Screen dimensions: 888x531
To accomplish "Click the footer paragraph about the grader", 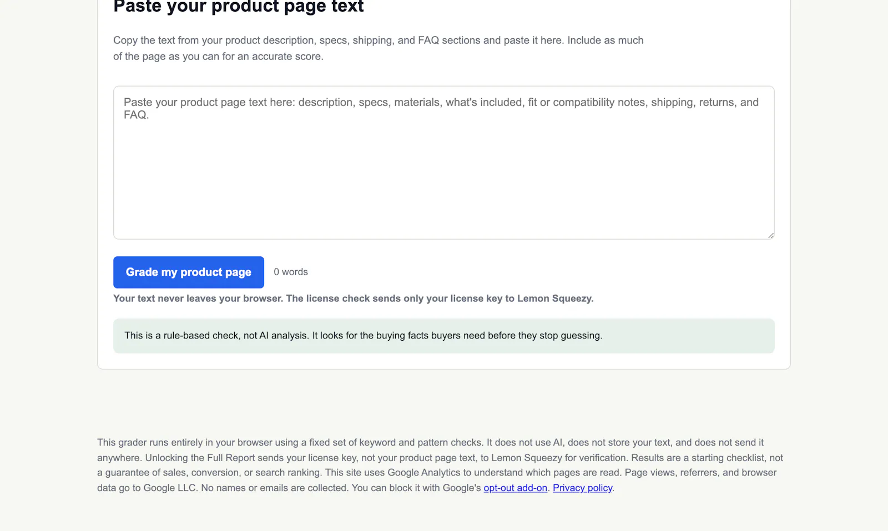I will (440, 466).
